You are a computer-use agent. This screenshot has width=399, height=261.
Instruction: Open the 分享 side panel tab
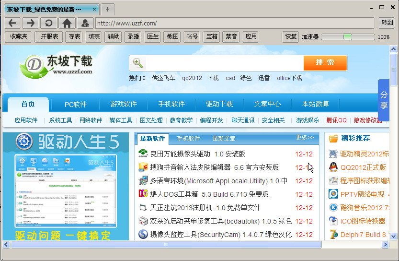[384, 100]
